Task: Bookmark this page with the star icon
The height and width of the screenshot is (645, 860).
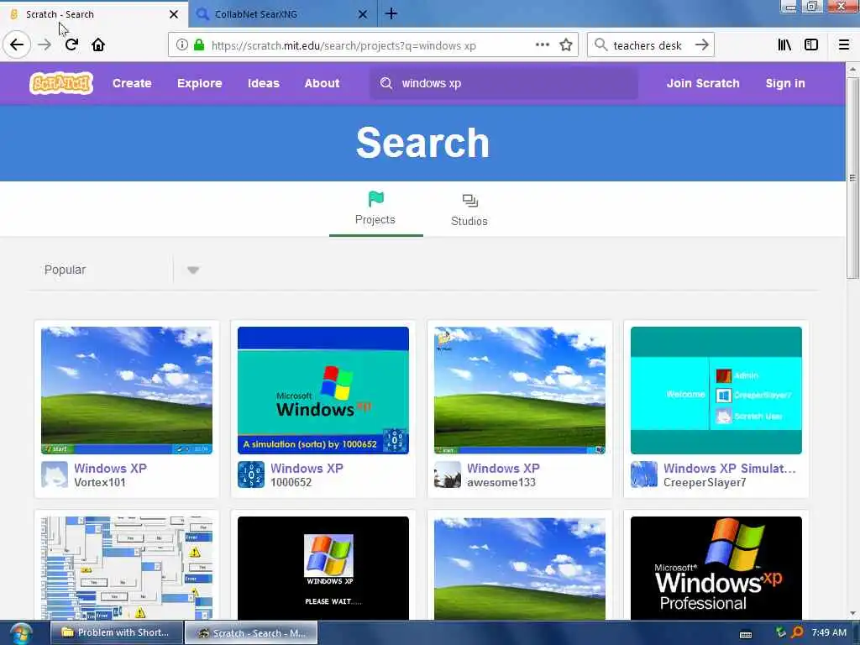Action: [566, 45]
